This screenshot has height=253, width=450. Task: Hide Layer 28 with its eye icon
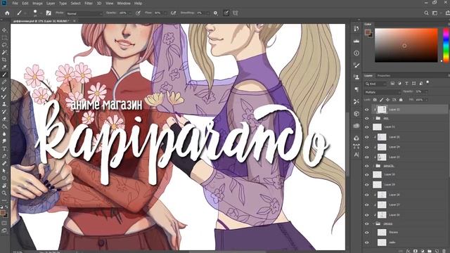[x=367, y=195]
